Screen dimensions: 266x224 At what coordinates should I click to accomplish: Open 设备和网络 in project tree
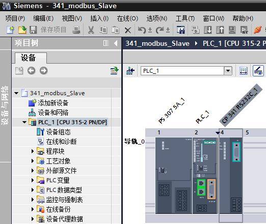point(53,113)
